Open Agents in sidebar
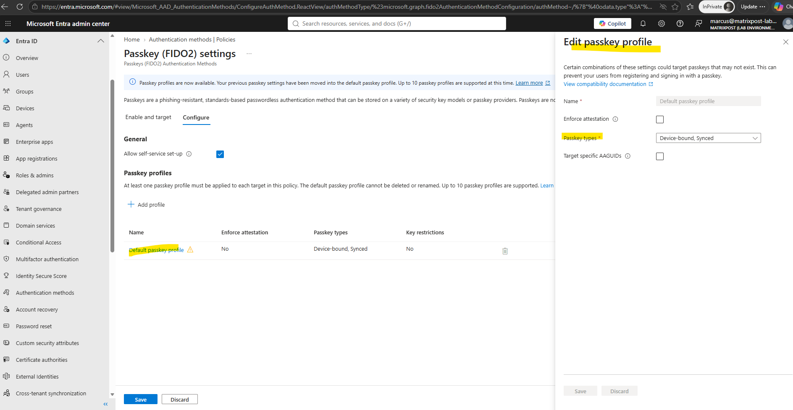This screenshot has height=410, width=793. point(24,125)
